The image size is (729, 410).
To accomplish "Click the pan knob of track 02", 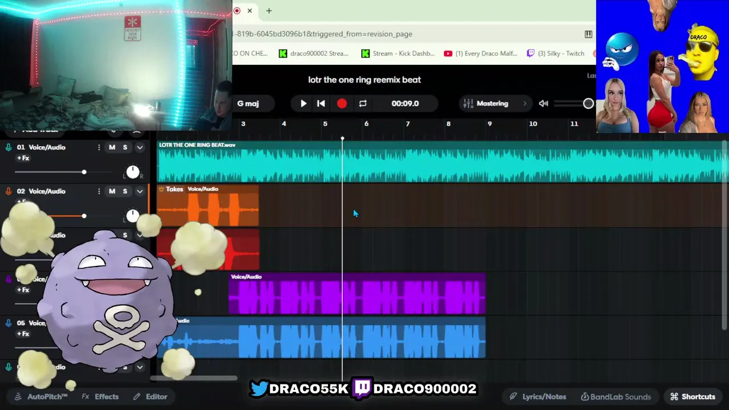I will [x=133, y=216].
